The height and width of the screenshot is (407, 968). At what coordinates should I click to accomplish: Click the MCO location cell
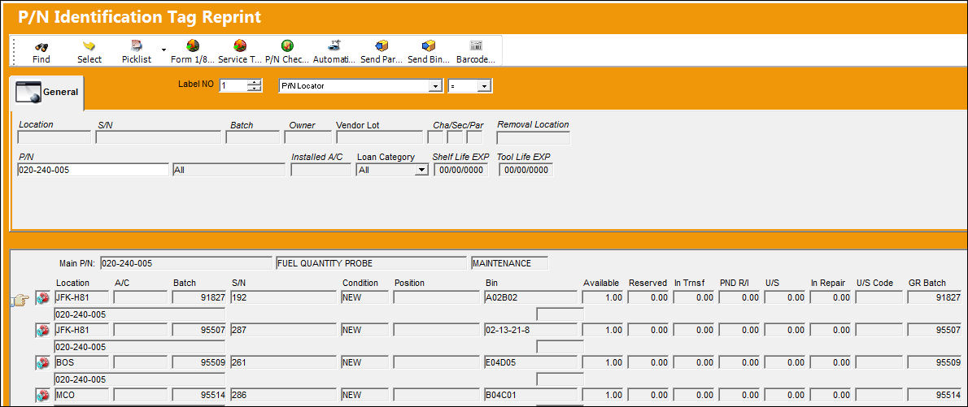tap(81, 396)
